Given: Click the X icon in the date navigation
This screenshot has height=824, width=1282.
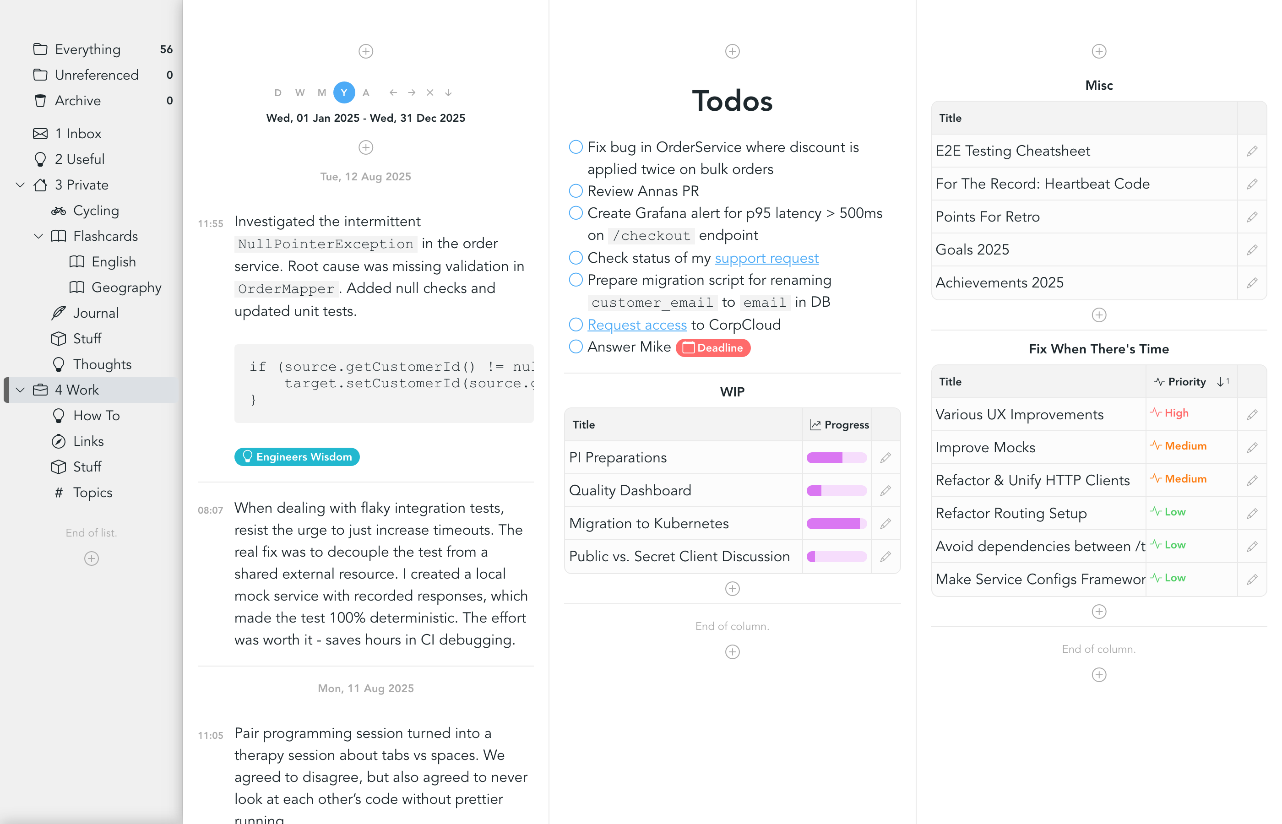Looking at the screenshot, I should [429, 92].
